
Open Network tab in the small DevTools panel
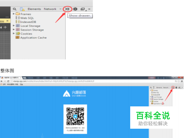click(x=166, y=87)
